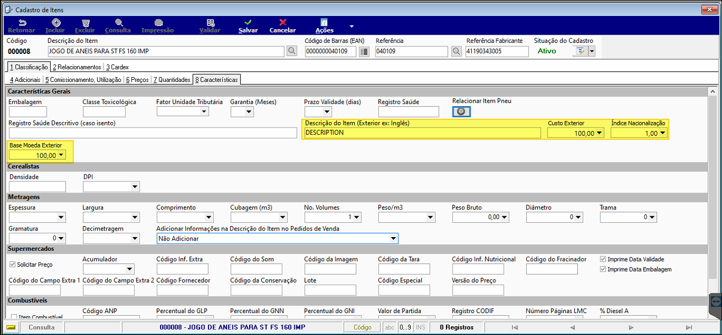Viewport: 722px width, 335px height.
Task: Click the Situação do Cadastro edit icon
Action: point(580,51)
